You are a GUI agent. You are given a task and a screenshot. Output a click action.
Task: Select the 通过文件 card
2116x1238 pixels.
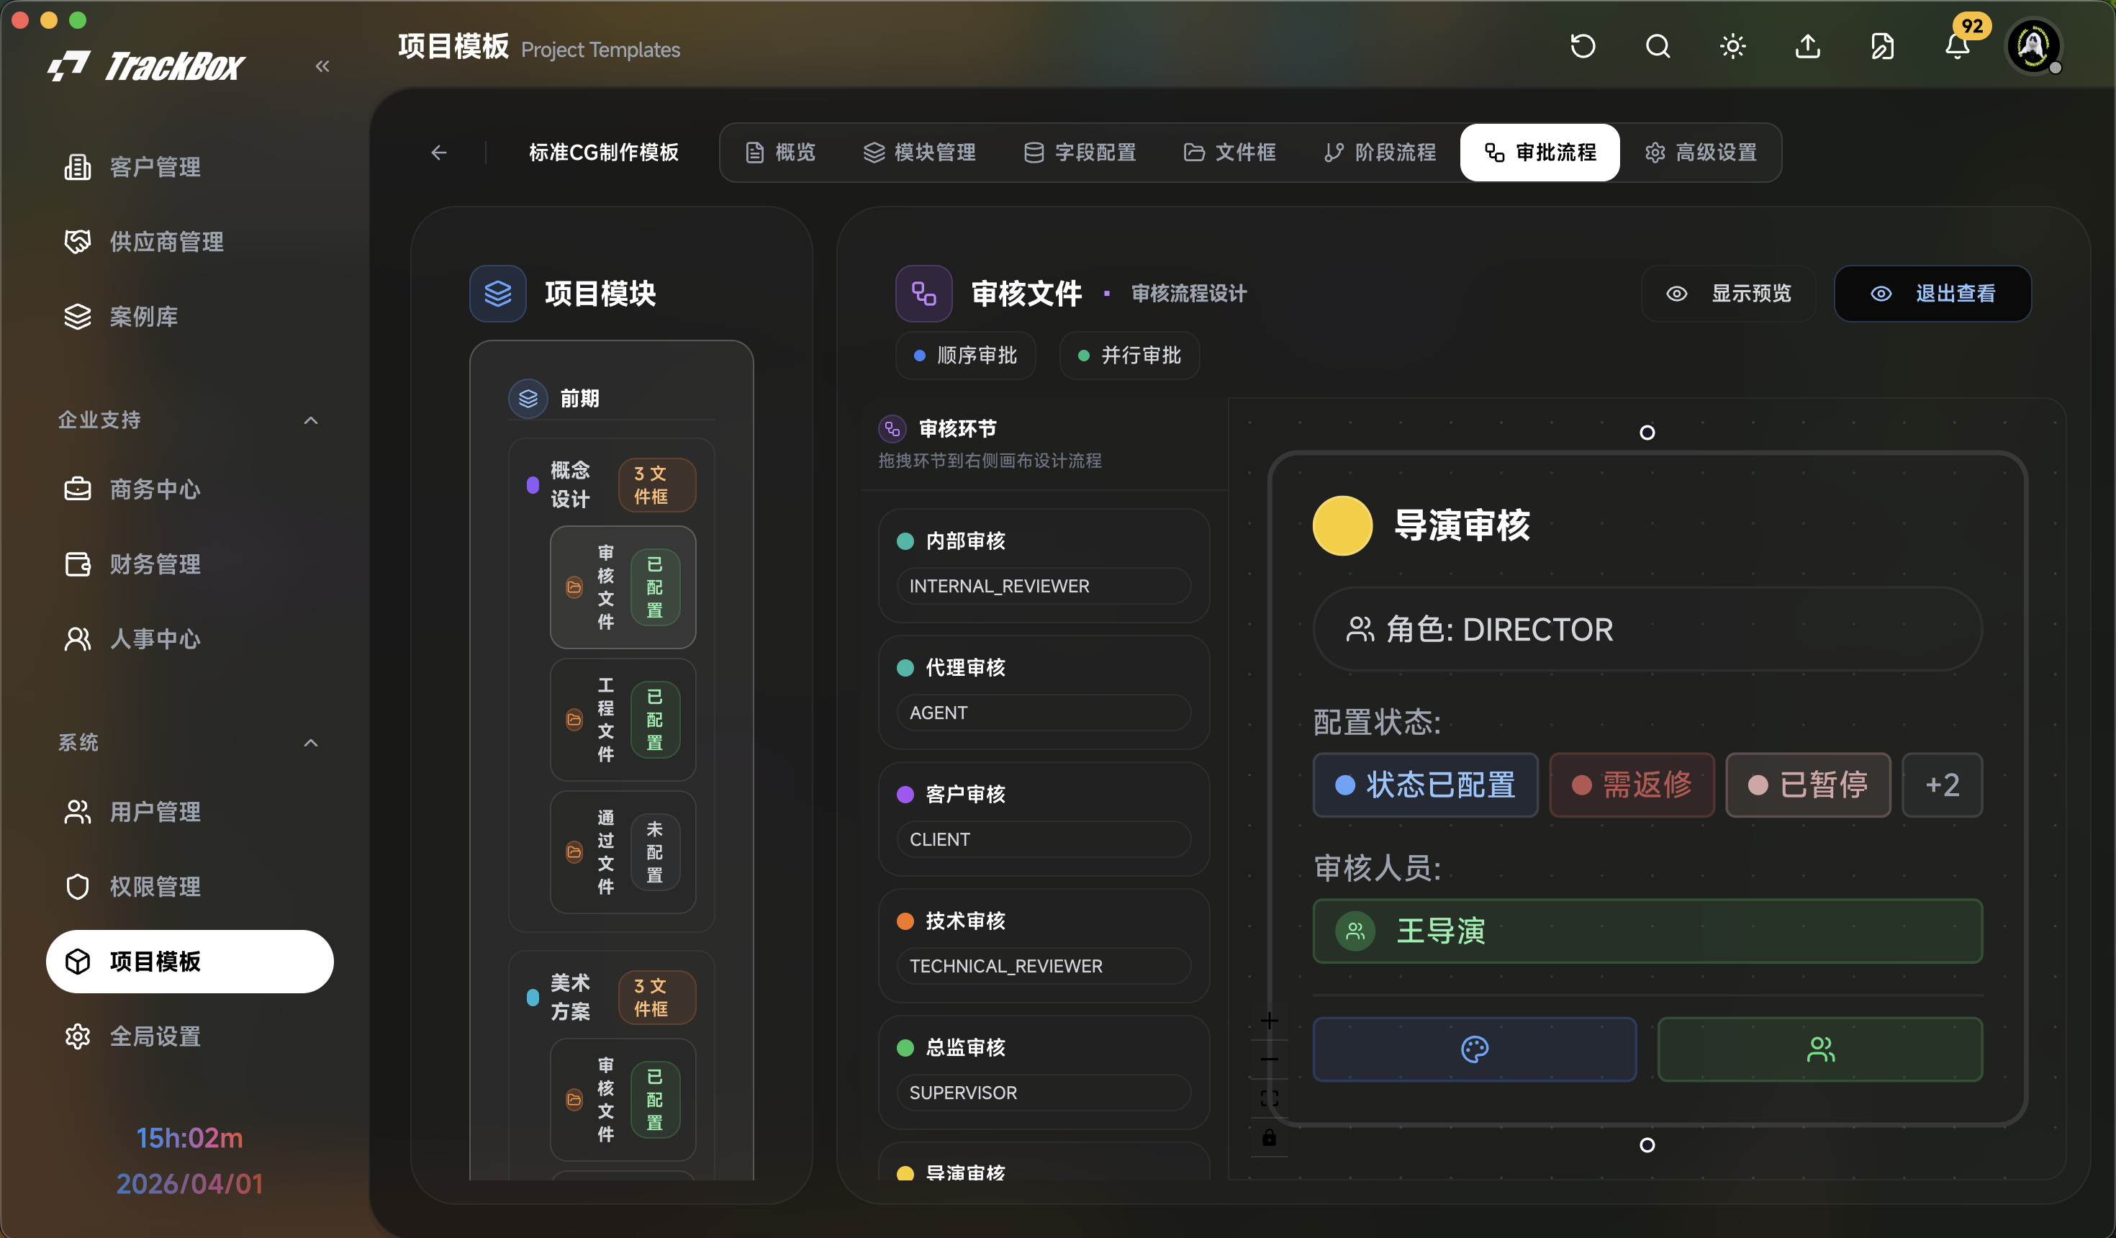[623, 851]
